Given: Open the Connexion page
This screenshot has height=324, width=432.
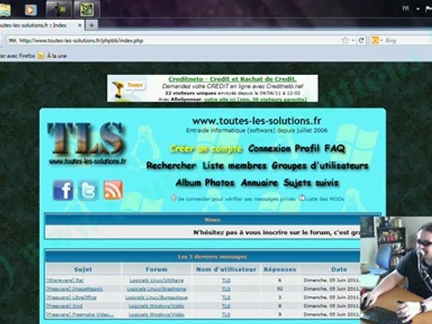Looking at the screenshot, I should pyautogui.click(x=270, y=148).
